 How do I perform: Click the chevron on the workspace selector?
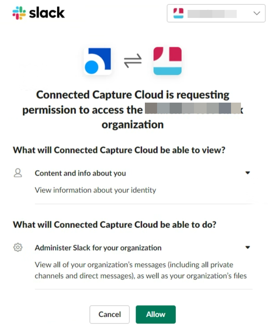coord(257,13)
